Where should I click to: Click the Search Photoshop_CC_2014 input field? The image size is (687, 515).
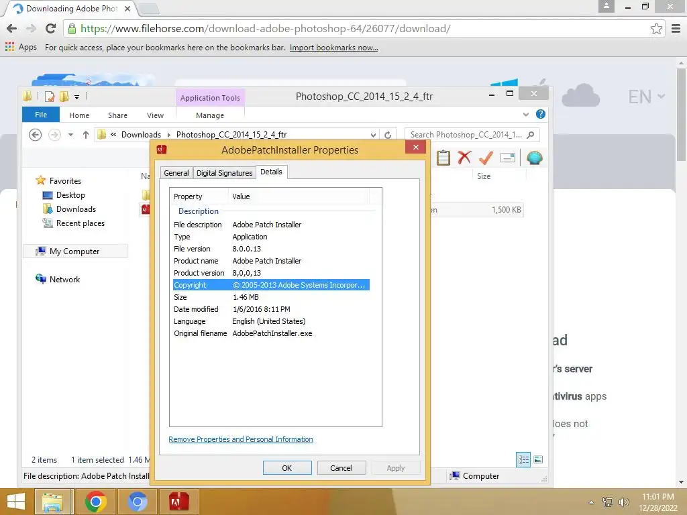pyautogui.click(x=466, y=135)
